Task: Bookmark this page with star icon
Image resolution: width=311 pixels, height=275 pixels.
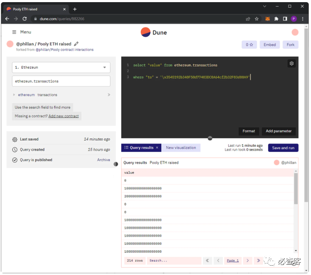Action: tap(257, 19)
